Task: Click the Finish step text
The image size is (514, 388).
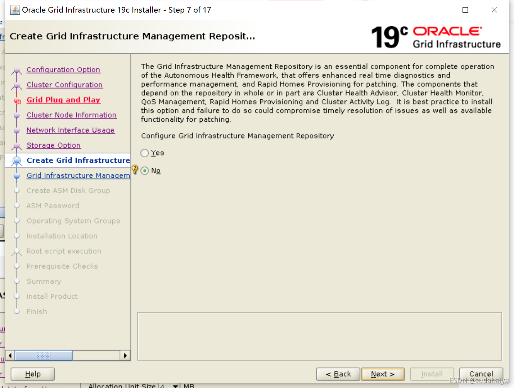Action: [37, 311]
